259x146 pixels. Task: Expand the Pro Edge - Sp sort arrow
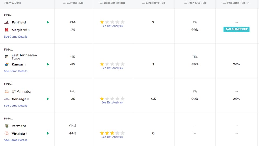pos(248,3)
